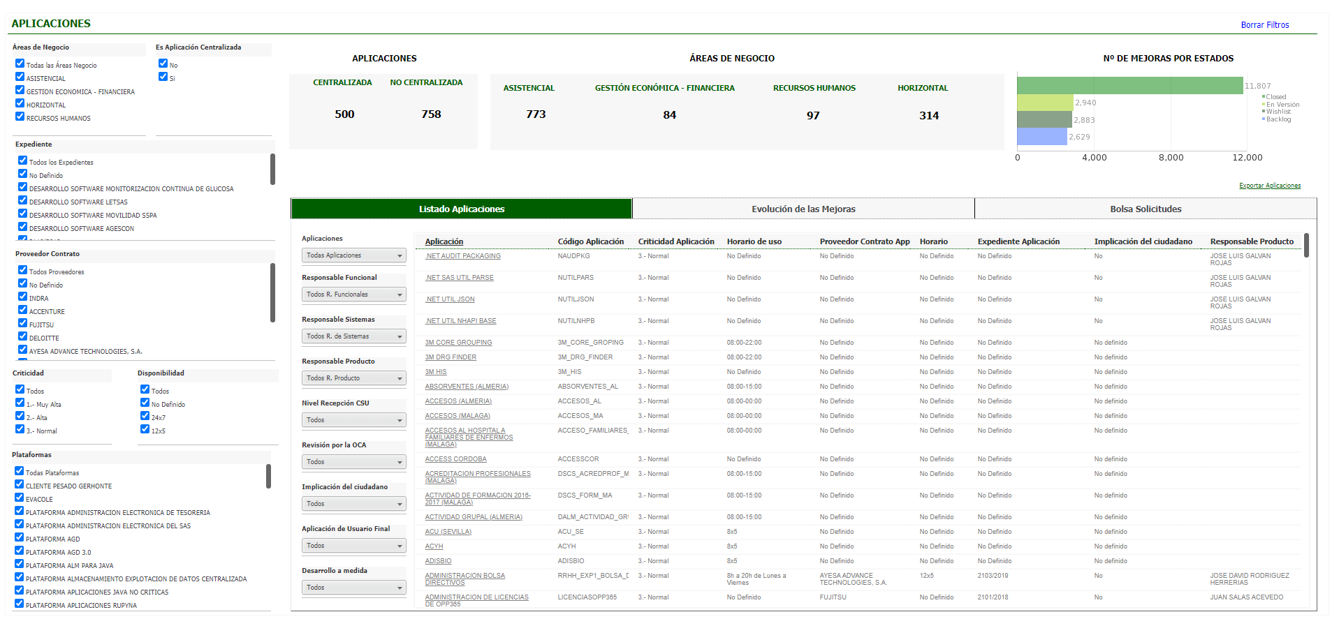Viewport: 1339px width, 619px height.
Task: Click the Código Aplicación column header
Action: (591, 241)
